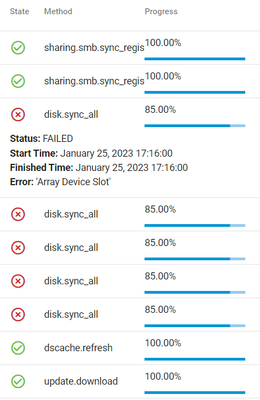The image size is (260, 400).
Task: Sort jobs by State column header
Action: pos(19,12)
